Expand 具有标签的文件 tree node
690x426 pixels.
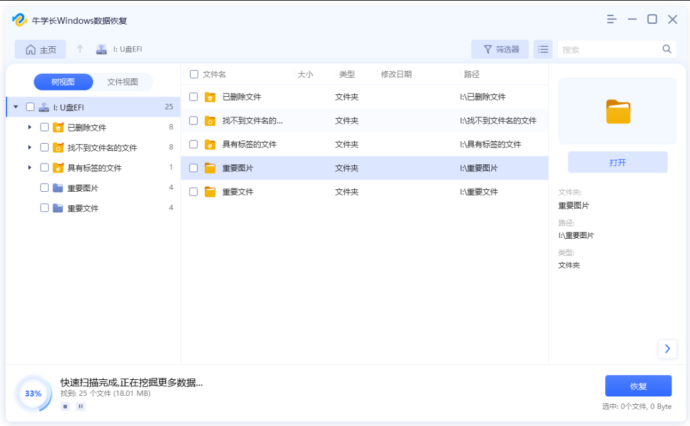[30, 167]
